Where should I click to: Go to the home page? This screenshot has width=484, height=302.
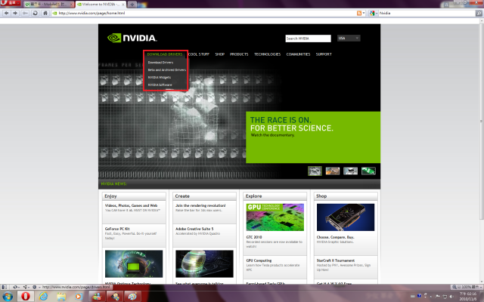pos(45,13)
